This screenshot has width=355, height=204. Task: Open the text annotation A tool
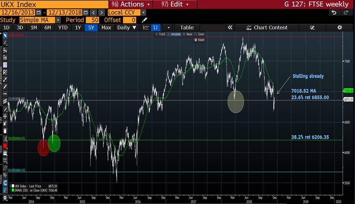click(x=5, y=139)
